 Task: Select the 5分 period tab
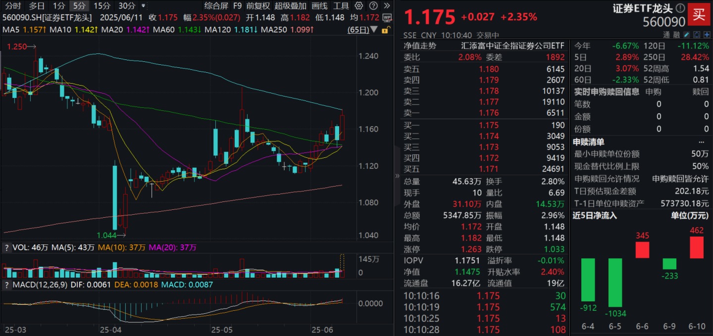tap(78, 6)
